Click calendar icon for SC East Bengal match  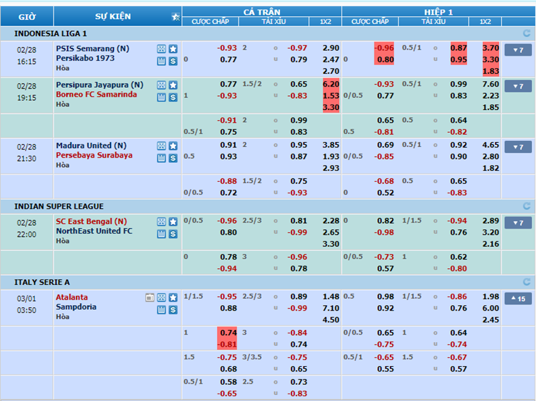[161, 233]
